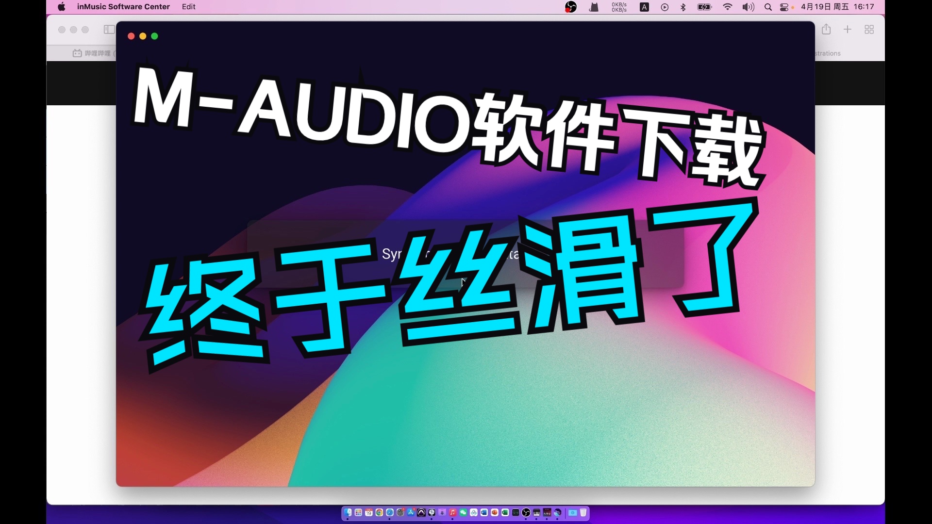Show Safari tab overview grid
This screenshot has height=524, width=932.
(x=869, y=30)
